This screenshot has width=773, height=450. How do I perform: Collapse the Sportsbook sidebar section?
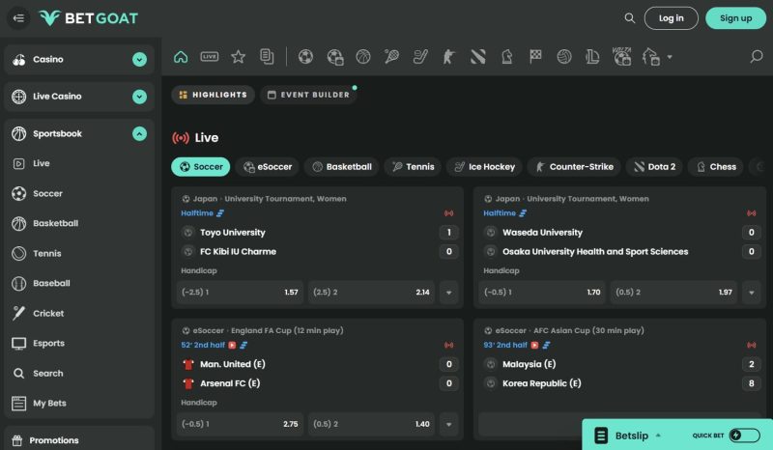click(139, 134)
